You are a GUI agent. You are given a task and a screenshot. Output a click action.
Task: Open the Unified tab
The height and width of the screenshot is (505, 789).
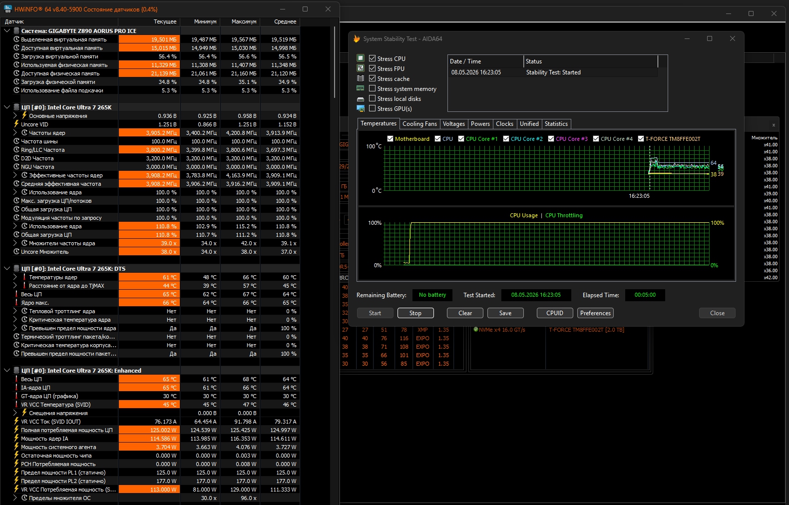point(529,124)
